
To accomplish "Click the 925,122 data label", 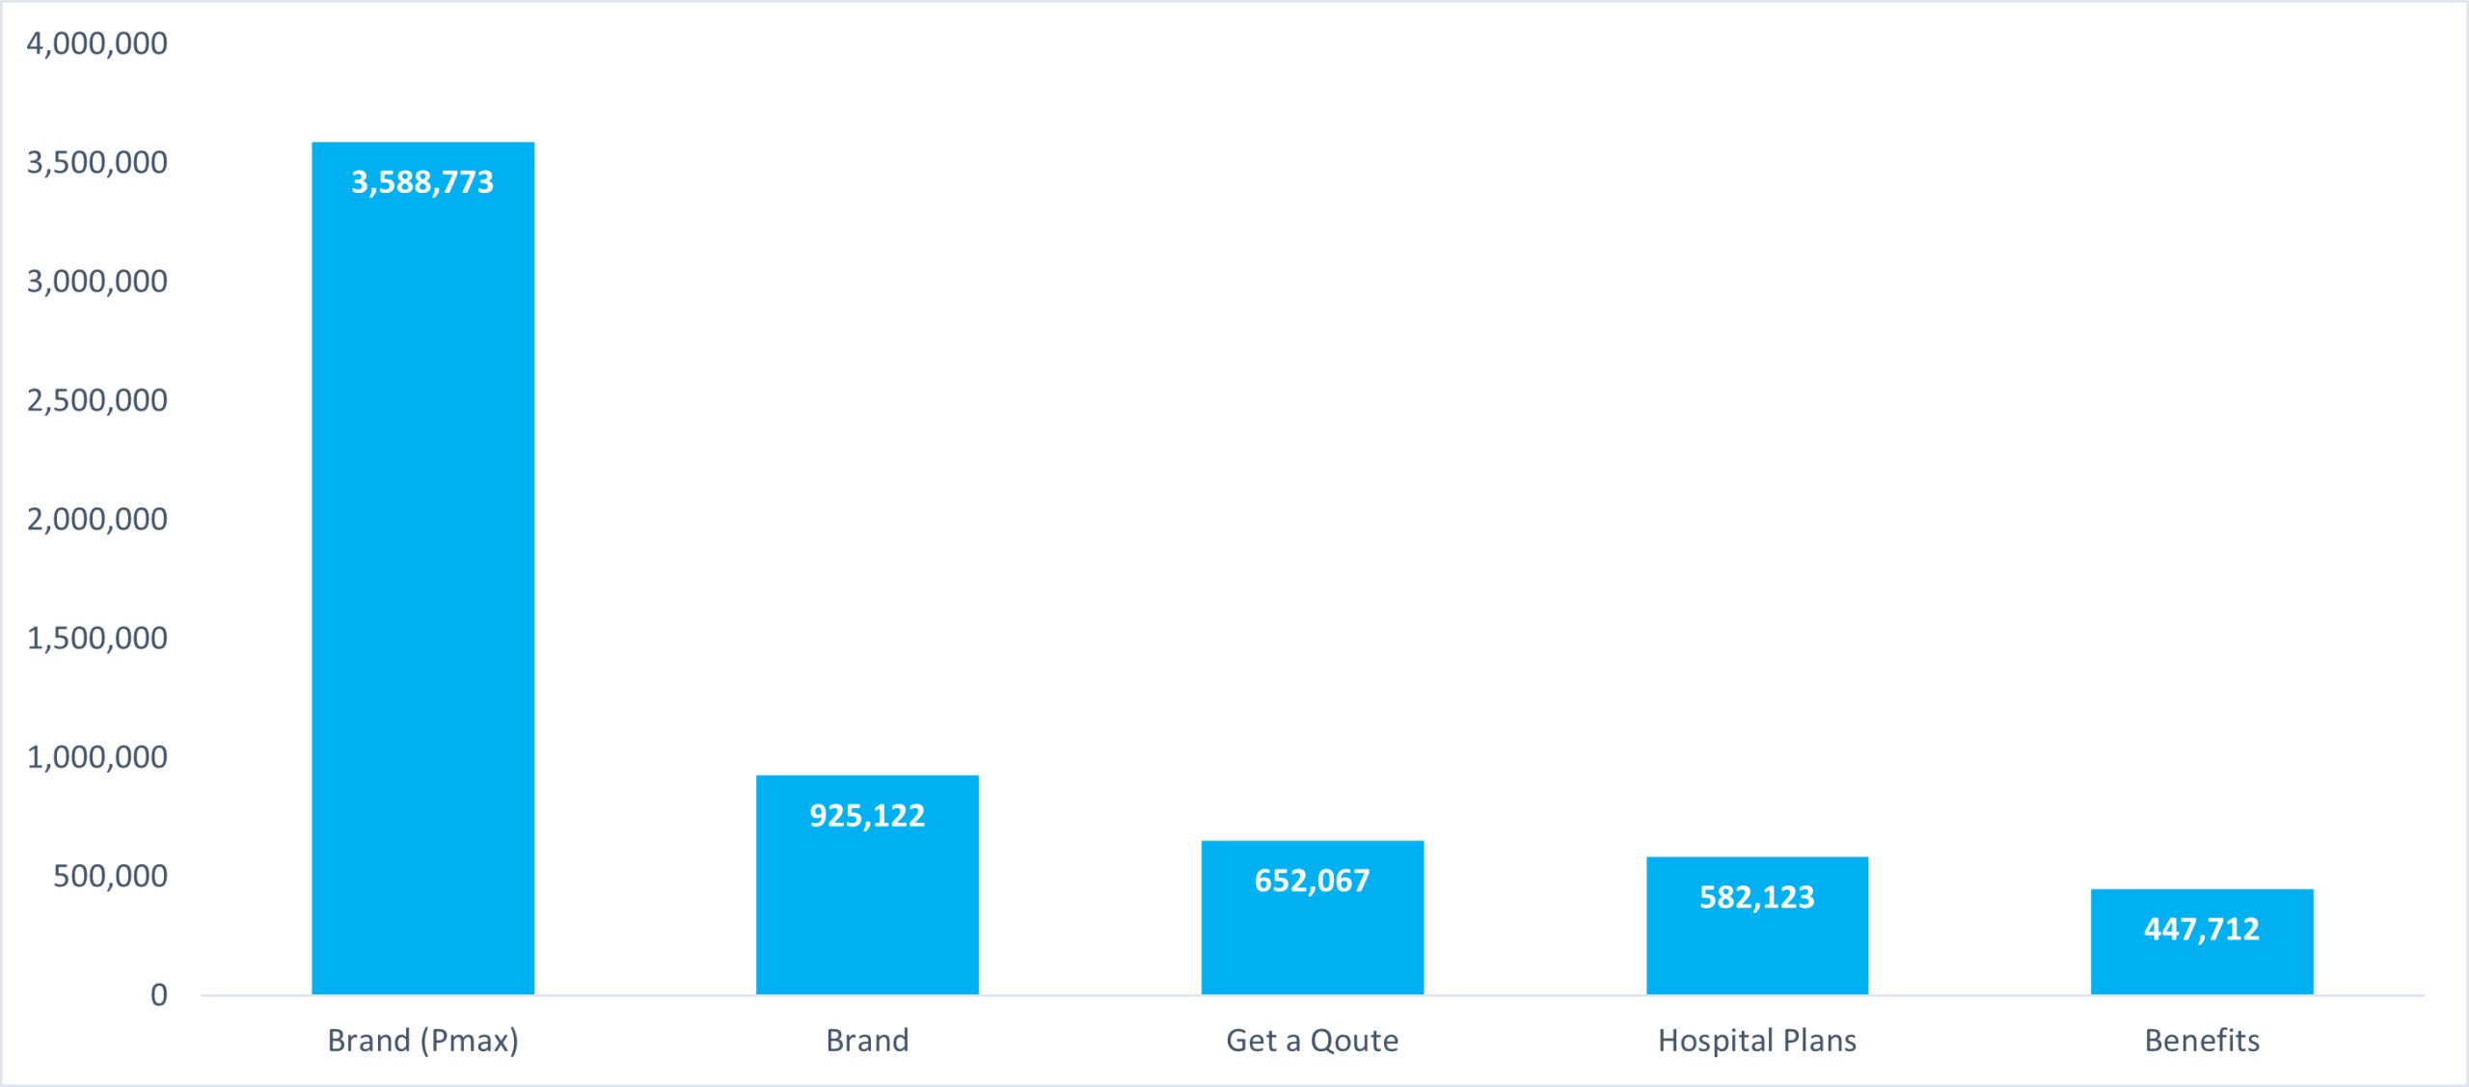I will click(867, 816).
